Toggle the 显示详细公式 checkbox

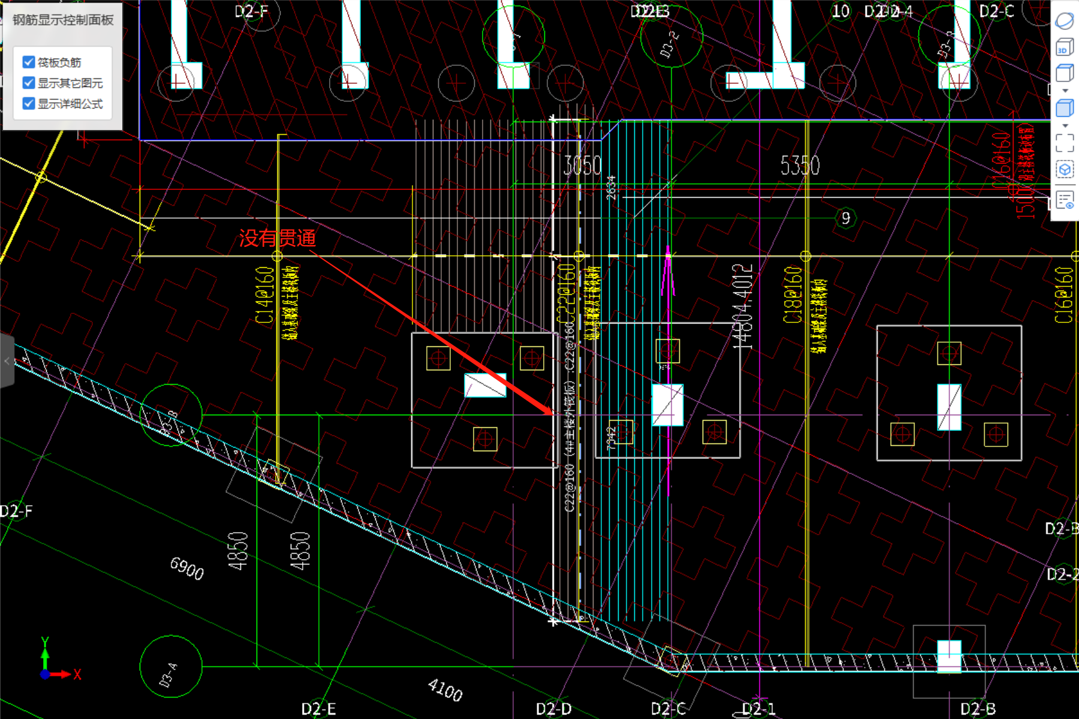click(x=29, y=104)
